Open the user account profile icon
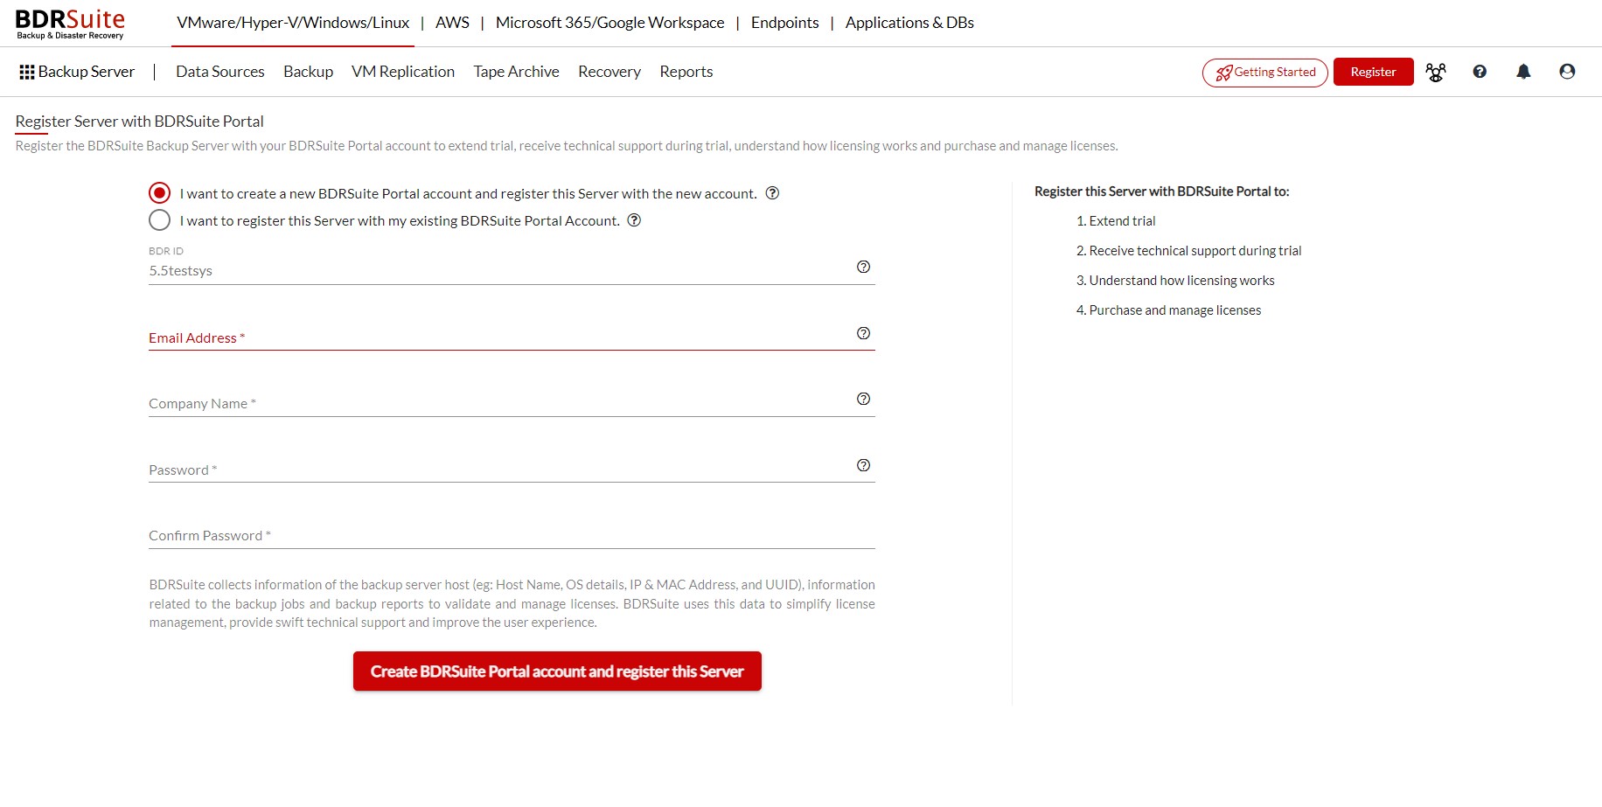1602x807 pixels. [1567, 72]
